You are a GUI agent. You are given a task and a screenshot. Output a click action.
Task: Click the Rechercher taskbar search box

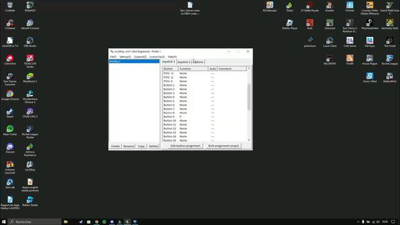[x=35, y=222]
